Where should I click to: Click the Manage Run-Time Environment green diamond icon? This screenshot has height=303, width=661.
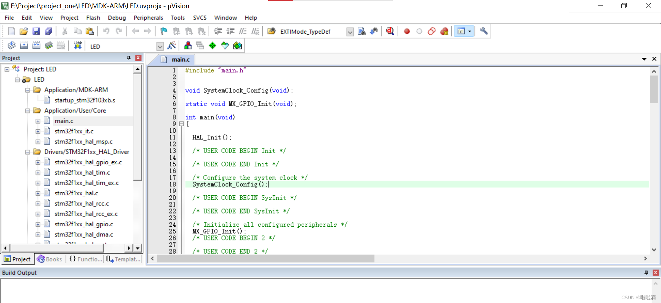[212, 45]
